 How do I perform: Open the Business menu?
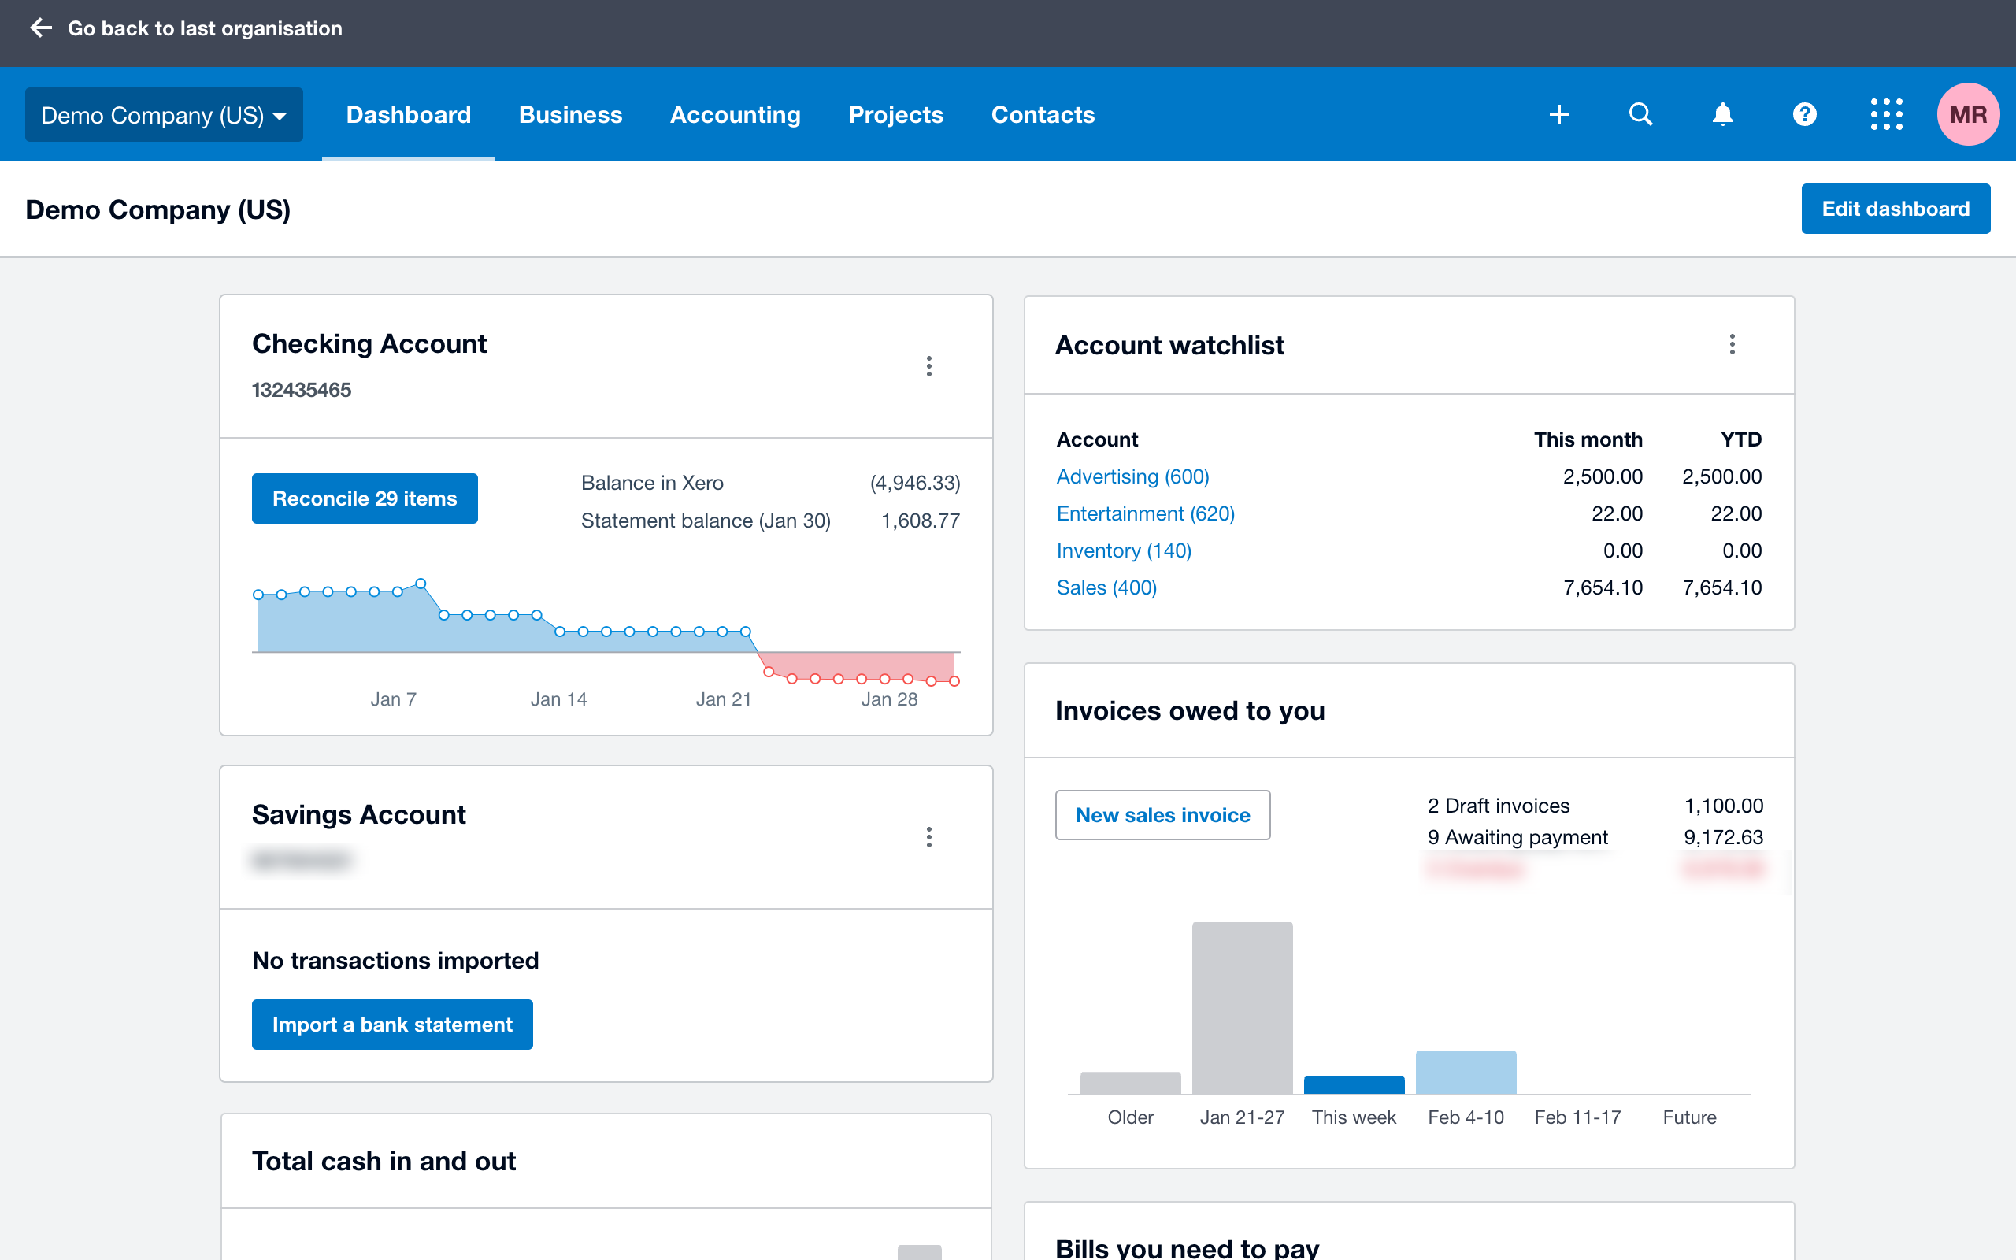point(570,115)
